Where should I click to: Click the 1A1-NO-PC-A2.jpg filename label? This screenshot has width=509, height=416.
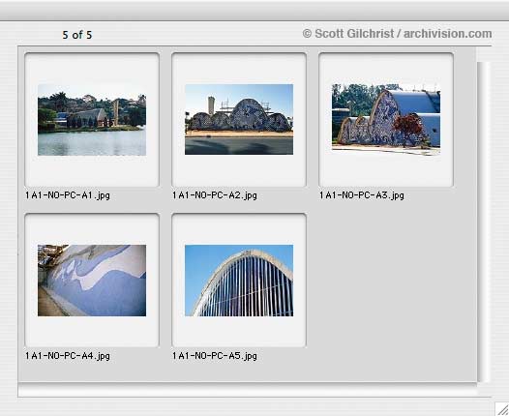[215, 195]
